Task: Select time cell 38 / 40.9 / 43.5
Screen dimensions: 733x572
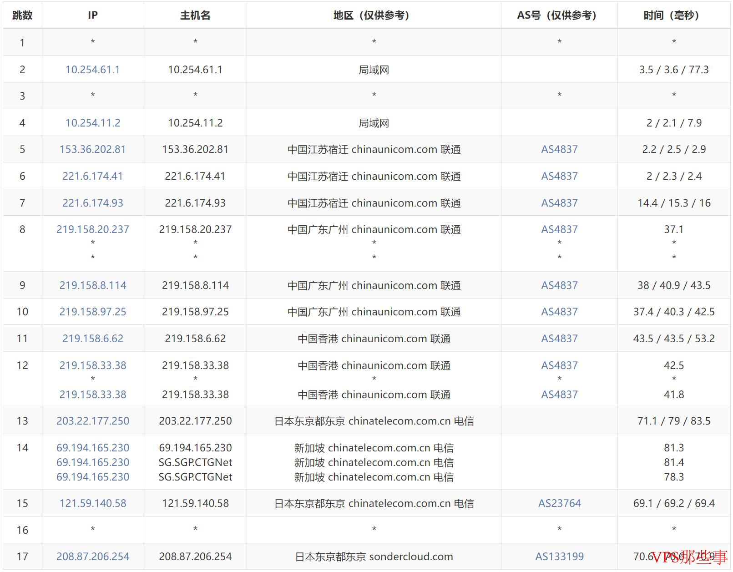Action: 674,285
